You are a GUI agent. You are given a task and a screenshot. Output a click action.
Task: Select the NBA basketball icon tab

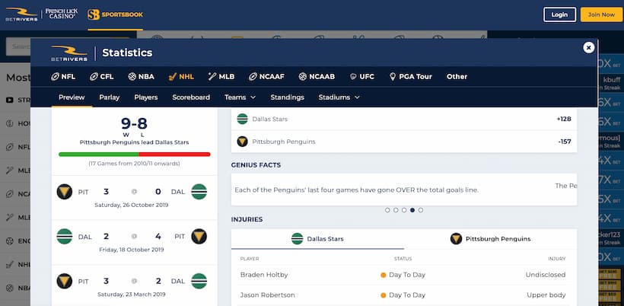(x=142, y=76)
